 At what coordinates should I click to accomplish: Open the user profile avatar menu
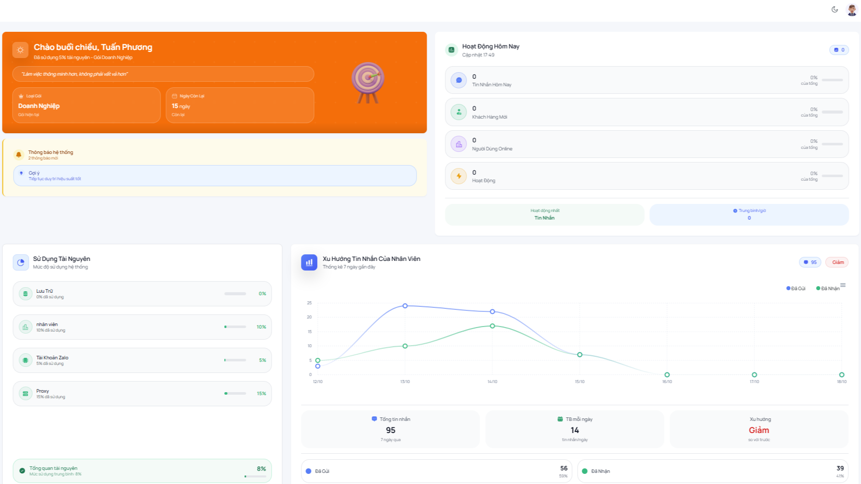point(851,10)
